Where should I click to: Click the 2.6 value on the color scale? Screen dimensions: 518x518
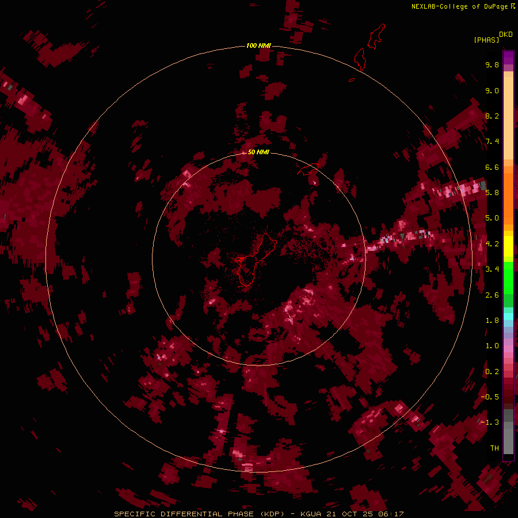[492, 295]
